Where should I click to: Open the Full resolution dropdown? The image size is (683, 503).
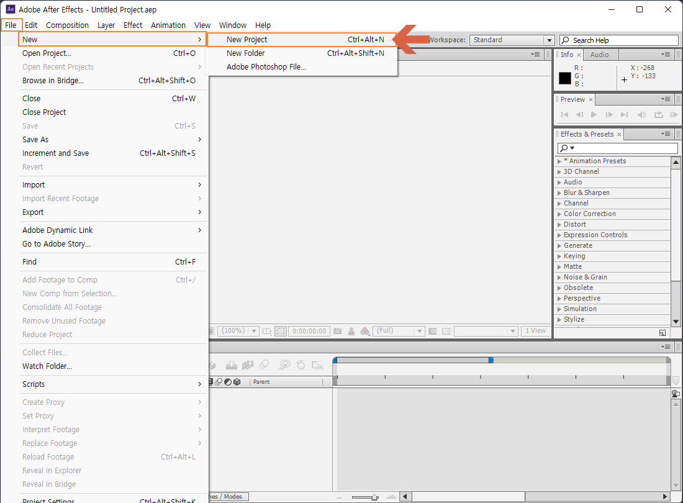[x=399, y=331]
